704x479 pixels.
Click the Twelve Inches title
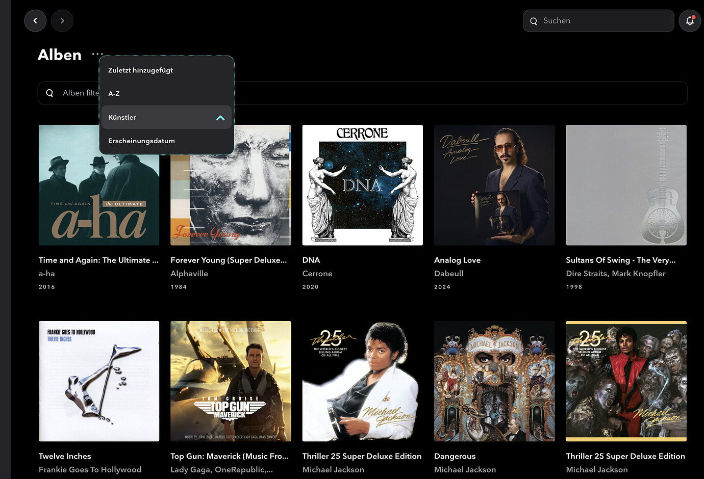point(65,457)
